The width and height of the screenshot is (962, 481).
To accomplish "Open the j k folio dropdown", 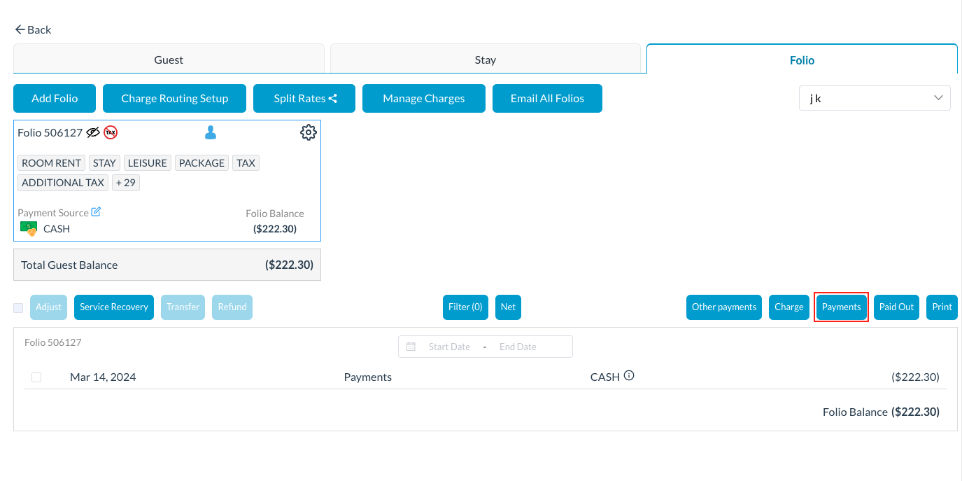I will [875, 97].
